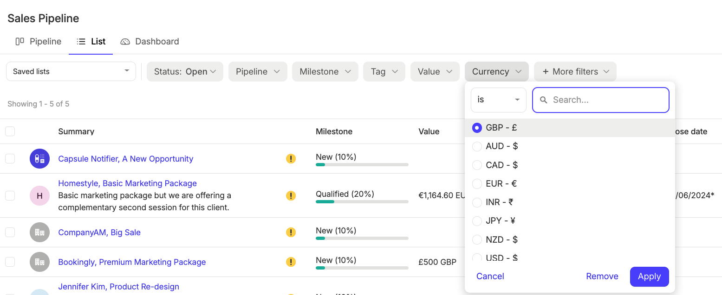The height and width of the screenshot is (295, 722).
Task: Expand the Pipeline filter dropdown
Action: click(258, 72)
